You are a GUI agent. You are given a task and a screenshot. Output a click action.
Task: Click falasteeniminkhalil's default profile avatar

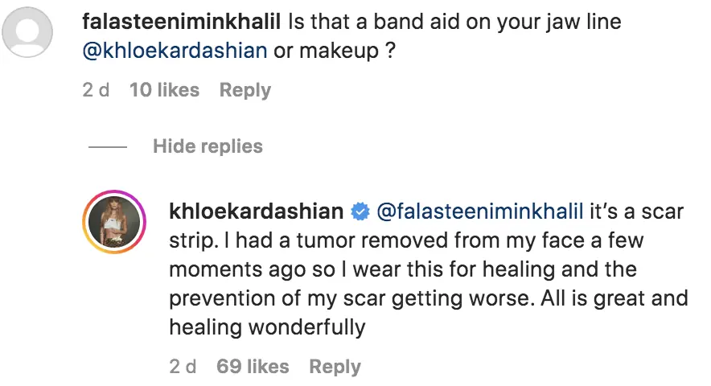(x=29, y=35)
